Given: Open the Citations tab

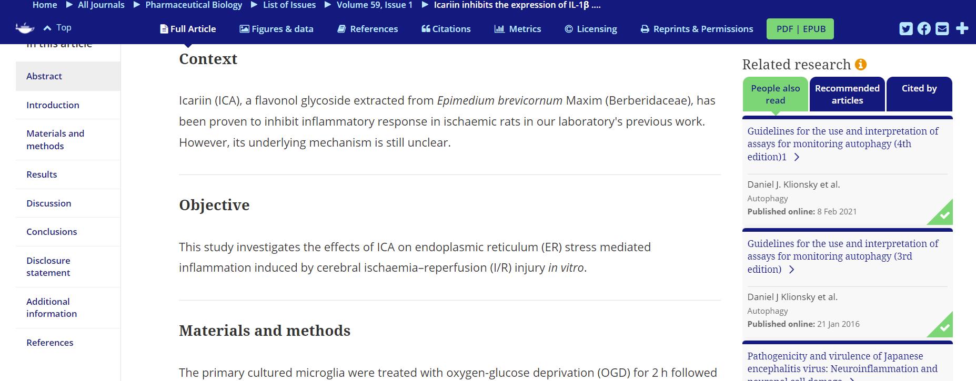Looking at the screenshot, I should (x=446, y=29).
